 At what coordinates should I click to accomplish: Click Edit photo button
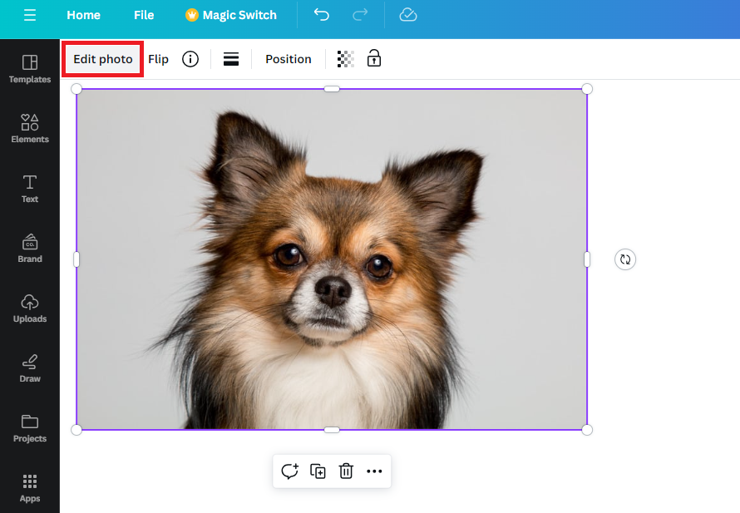pos(103,59)
